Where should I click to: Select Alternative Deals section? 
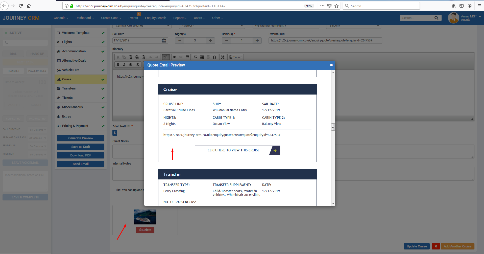[x=81, y=61]
